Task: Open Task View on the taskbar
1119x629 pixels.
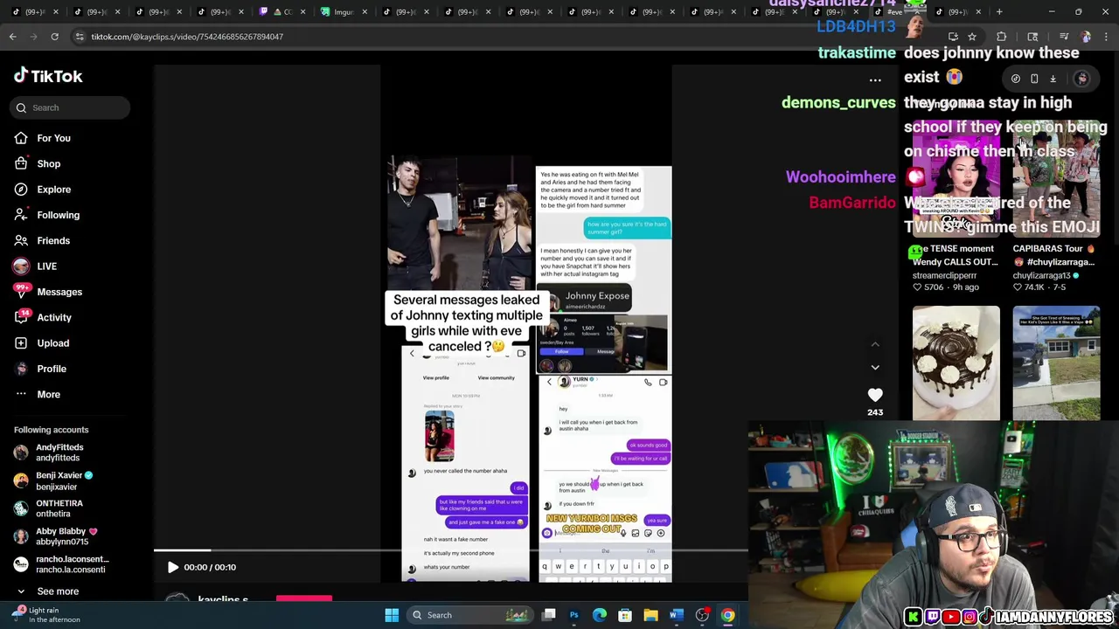Action: click(549, 615)
